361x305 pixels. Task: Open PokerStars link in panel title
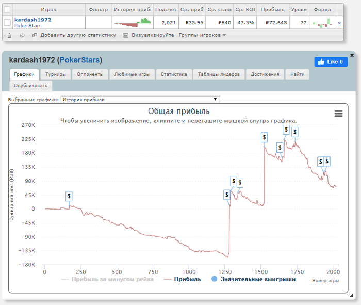pos(79,60)
